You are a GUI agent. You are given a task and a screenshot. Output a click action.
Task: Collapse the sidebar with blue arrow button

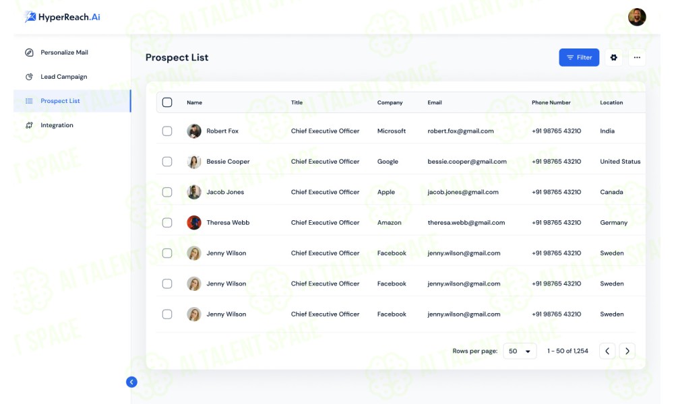pyautogui.click(x=131, y=382)
